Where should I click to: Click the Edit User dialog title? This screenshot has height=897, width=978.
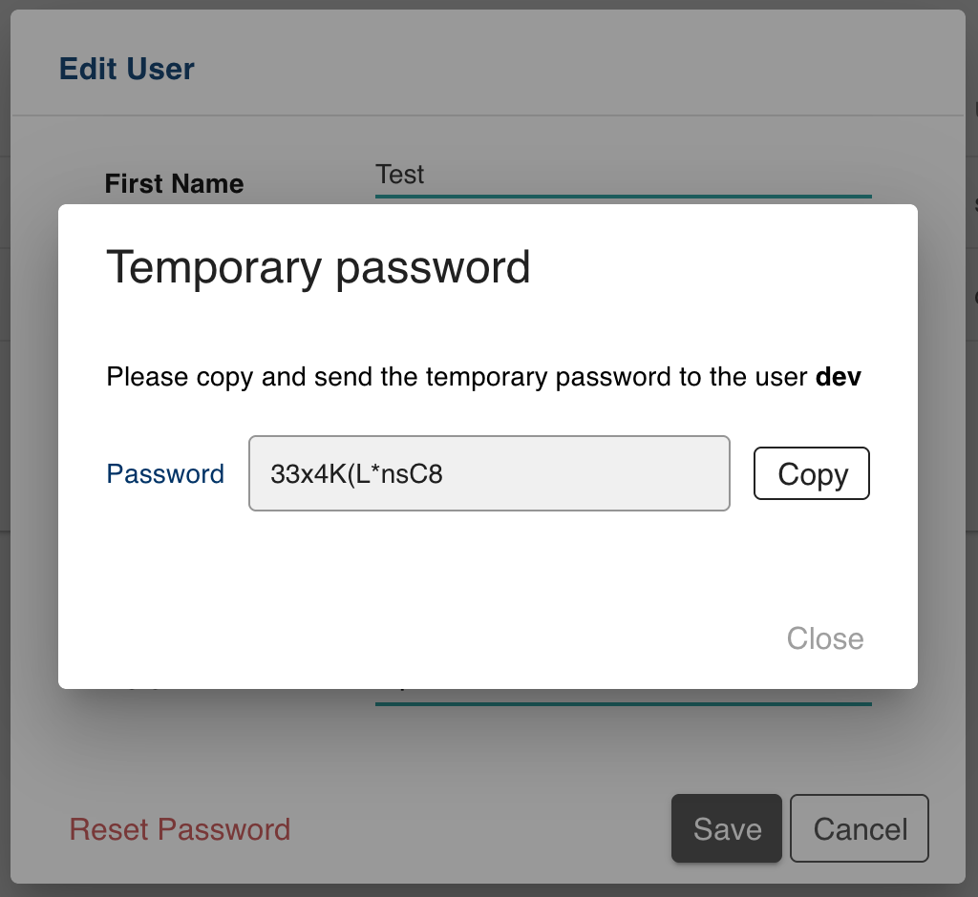click(125, 68)
